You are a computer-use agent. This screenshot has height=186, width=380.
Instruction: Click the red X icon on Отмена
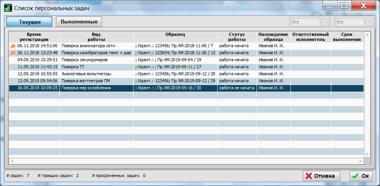point(309,176)
